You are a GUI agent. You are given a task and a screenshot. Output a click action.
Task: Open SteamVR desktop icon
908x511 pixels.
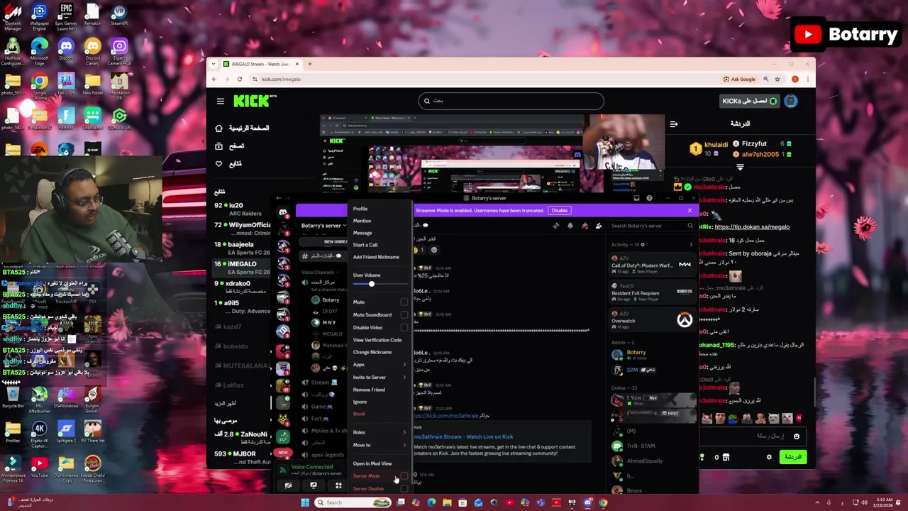click(119, 16)
